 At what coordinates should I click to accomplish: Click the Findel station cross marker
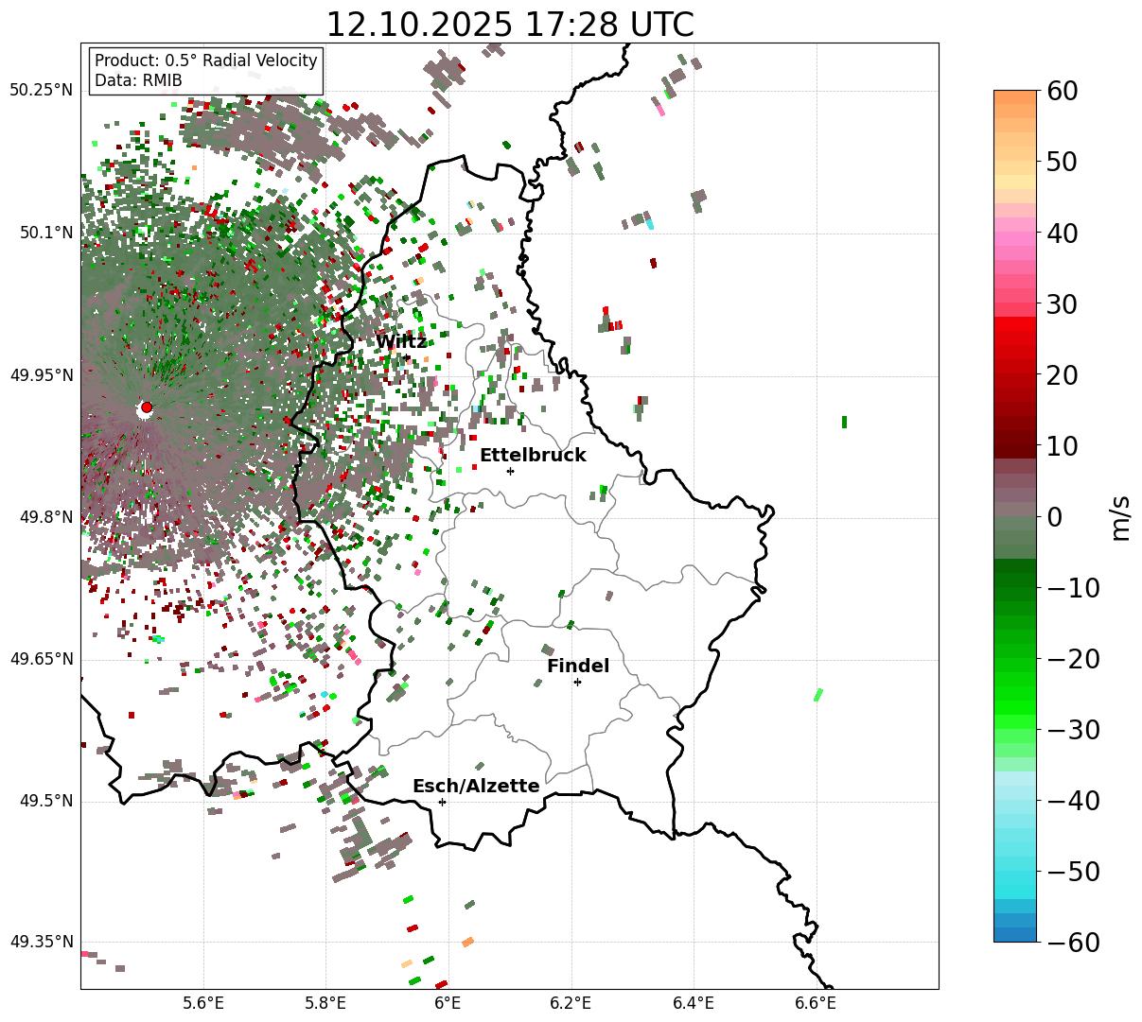point(577,682)
